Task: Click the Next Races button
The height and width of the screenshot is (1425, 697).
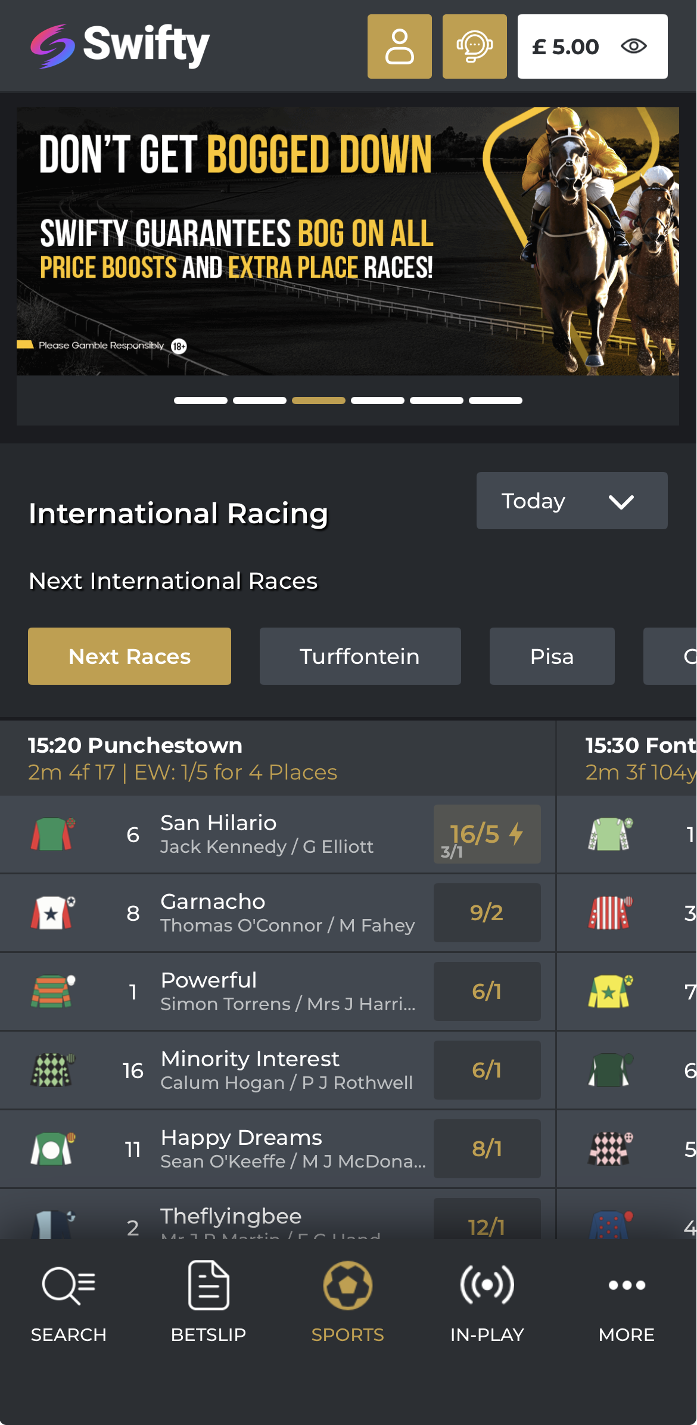Action: (x=129, y=656)
